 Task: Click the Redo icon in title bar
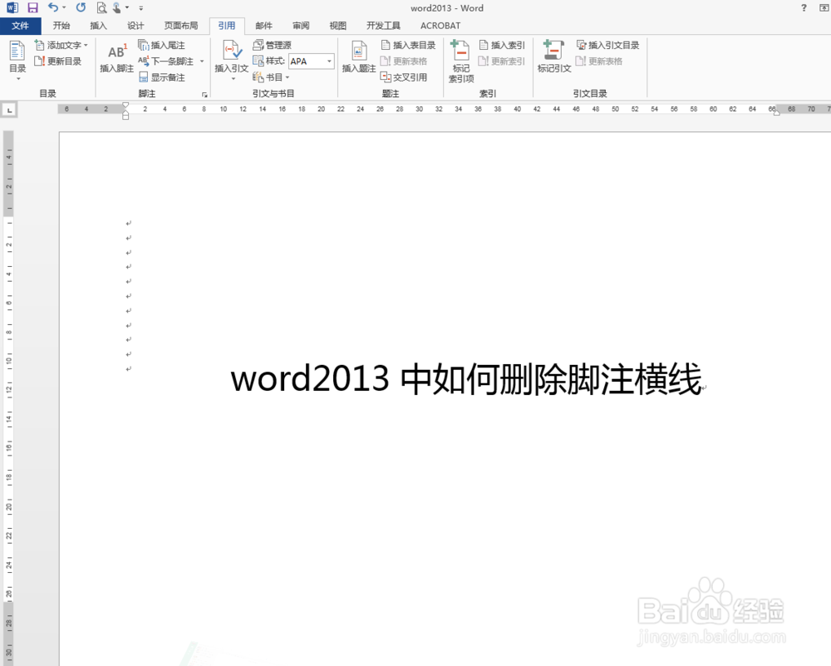point(81,7)
